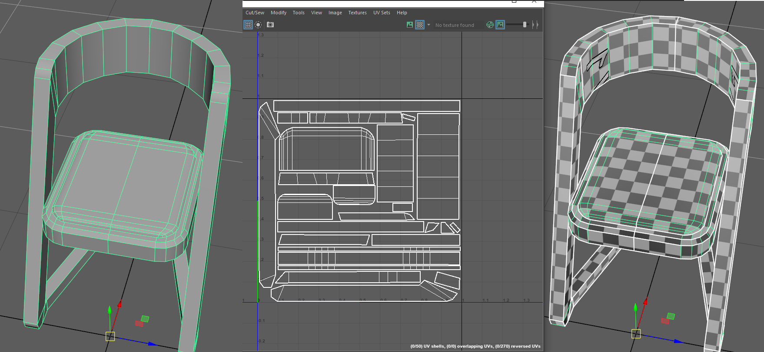
Task: Click blue Z-axis arrow in left viewport
Action: point(152,344)
